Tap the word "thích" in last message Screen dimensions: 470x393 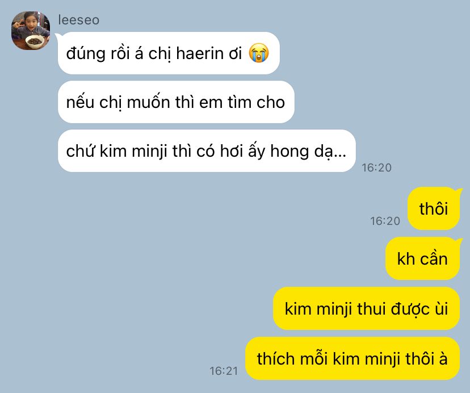coord(275,359)
